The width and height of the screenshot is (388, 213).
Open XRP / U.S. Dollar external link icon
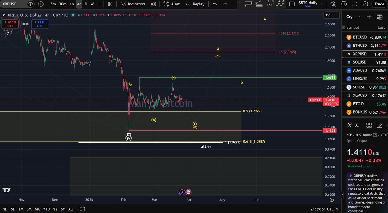click(375, 135)
